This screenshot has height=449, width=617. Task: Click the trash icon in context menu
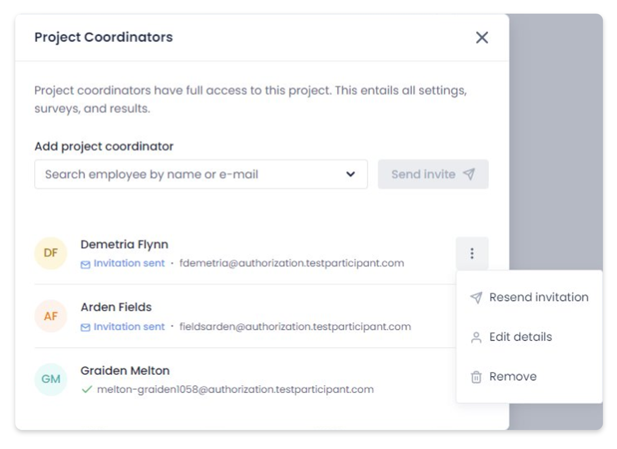click(x=476, y=377)
